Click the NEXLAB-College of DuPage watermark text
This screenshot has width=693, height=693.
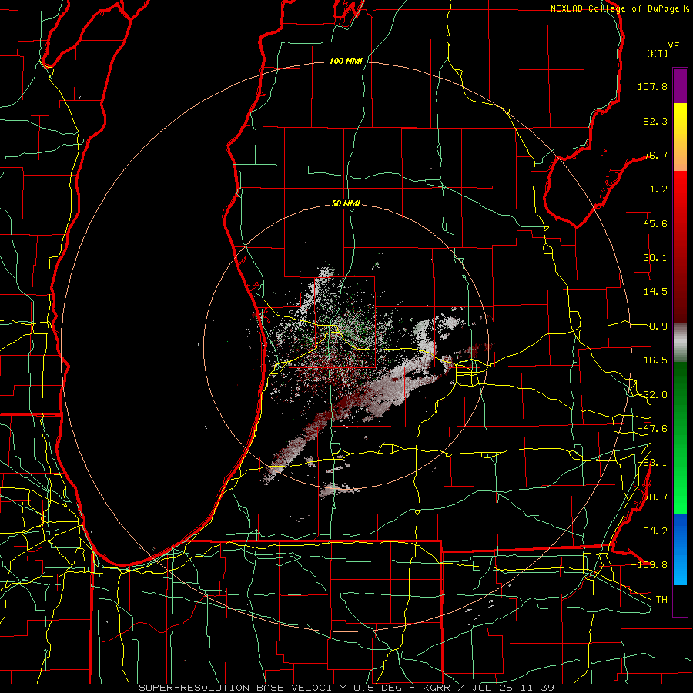click(x=620, y=8)
